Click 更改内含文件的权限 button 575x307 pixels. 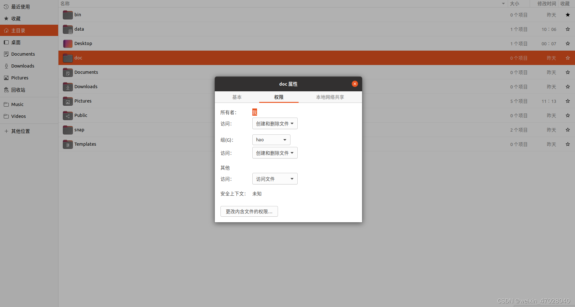coord(249,211)
